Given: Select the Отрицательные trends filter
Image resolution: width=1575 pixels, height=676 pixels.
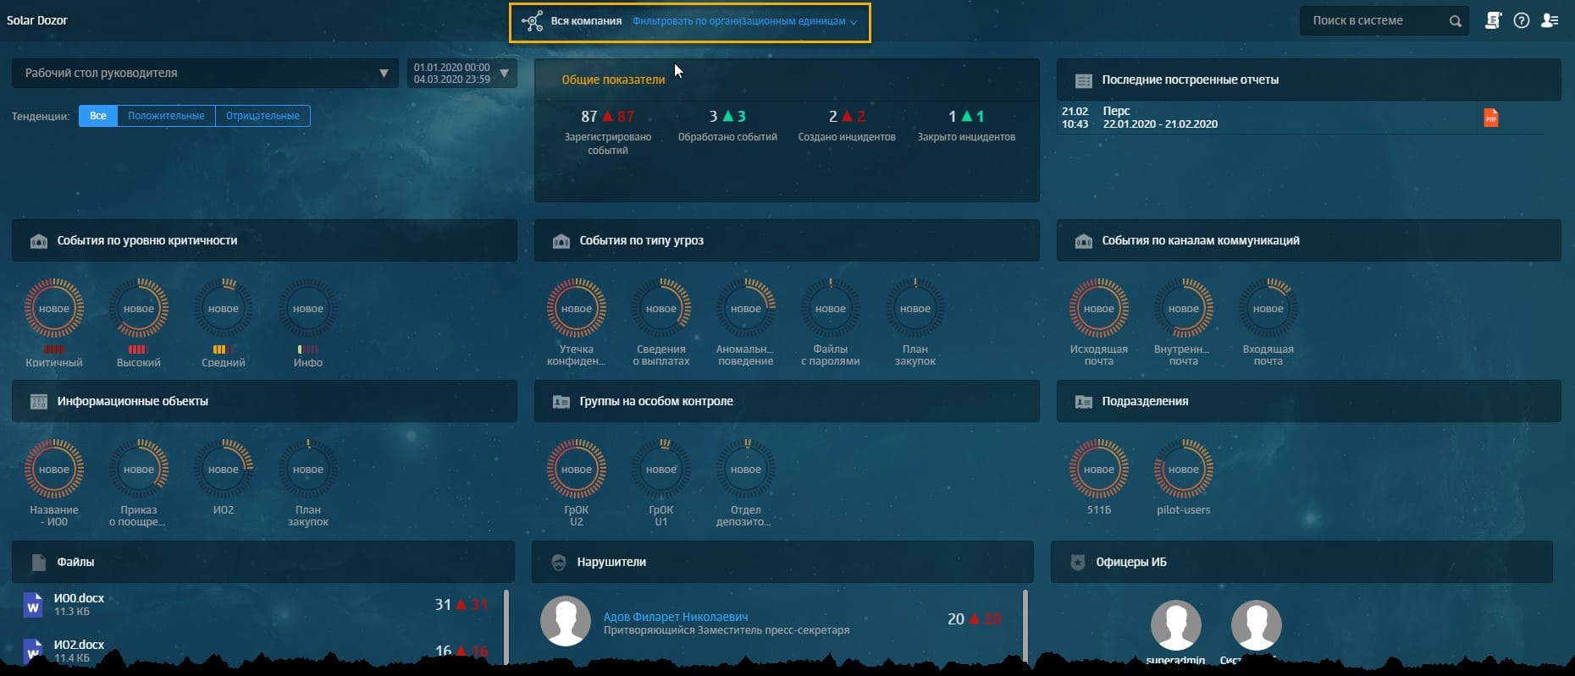Looking at the screenshot, I should (x=262, y=116).
